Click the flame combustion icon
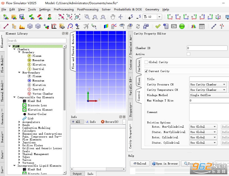Viewport: 229px width, 176px height. (22, 26)
